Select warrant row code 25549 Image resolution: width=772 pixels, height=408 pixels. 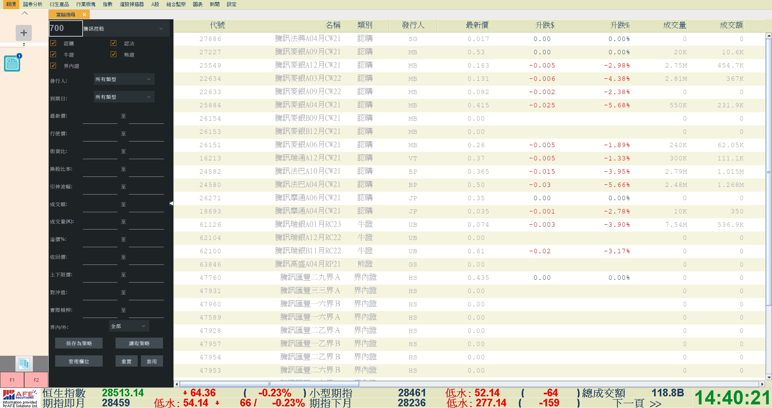[x=469, y=66]
